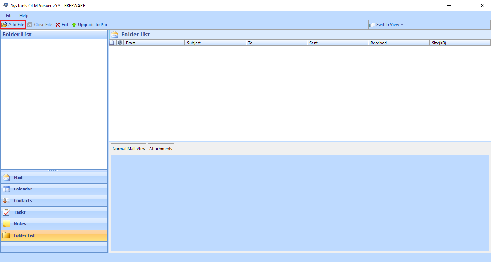Switch to the Normal Mail View tab
The height and width of the screenshot is (262, 491).
(129, 149)
